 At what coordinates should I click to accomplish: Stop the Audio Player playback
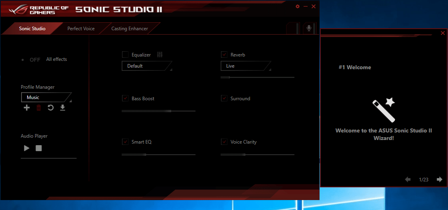coord(39,148)
